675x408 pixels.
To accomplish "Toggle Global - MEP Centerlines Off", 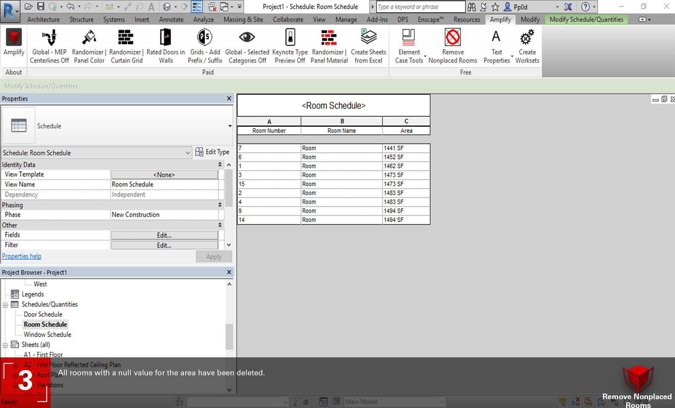I will tap(49, 44).
